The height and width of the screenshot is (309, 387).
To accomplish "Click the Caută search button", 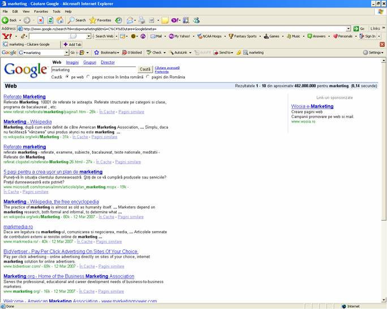I will (145, 69).
